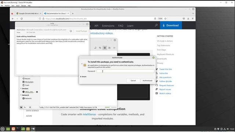Viewport: 235px width, 132px height.
Task: Reload the page in Firefox
Action: pyautogui.click(x=22, y=19)
